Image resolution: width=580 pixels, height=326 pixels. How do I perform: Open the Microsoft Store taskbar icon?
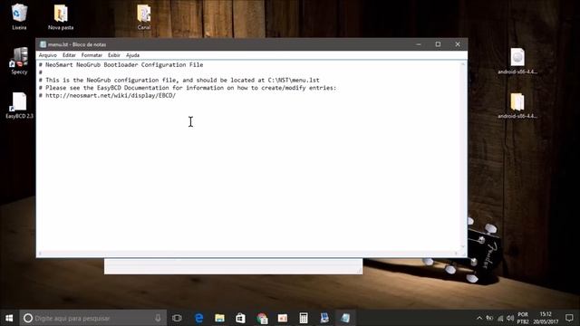240,318
